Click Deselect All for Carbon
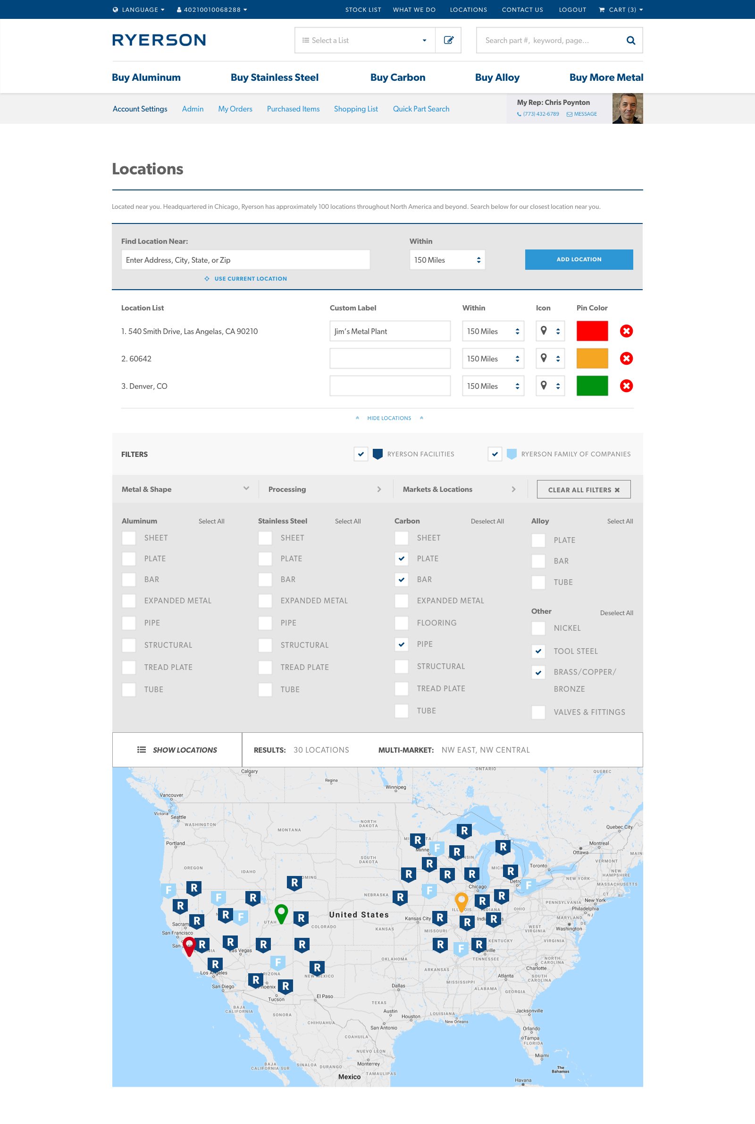 point(487,522)
